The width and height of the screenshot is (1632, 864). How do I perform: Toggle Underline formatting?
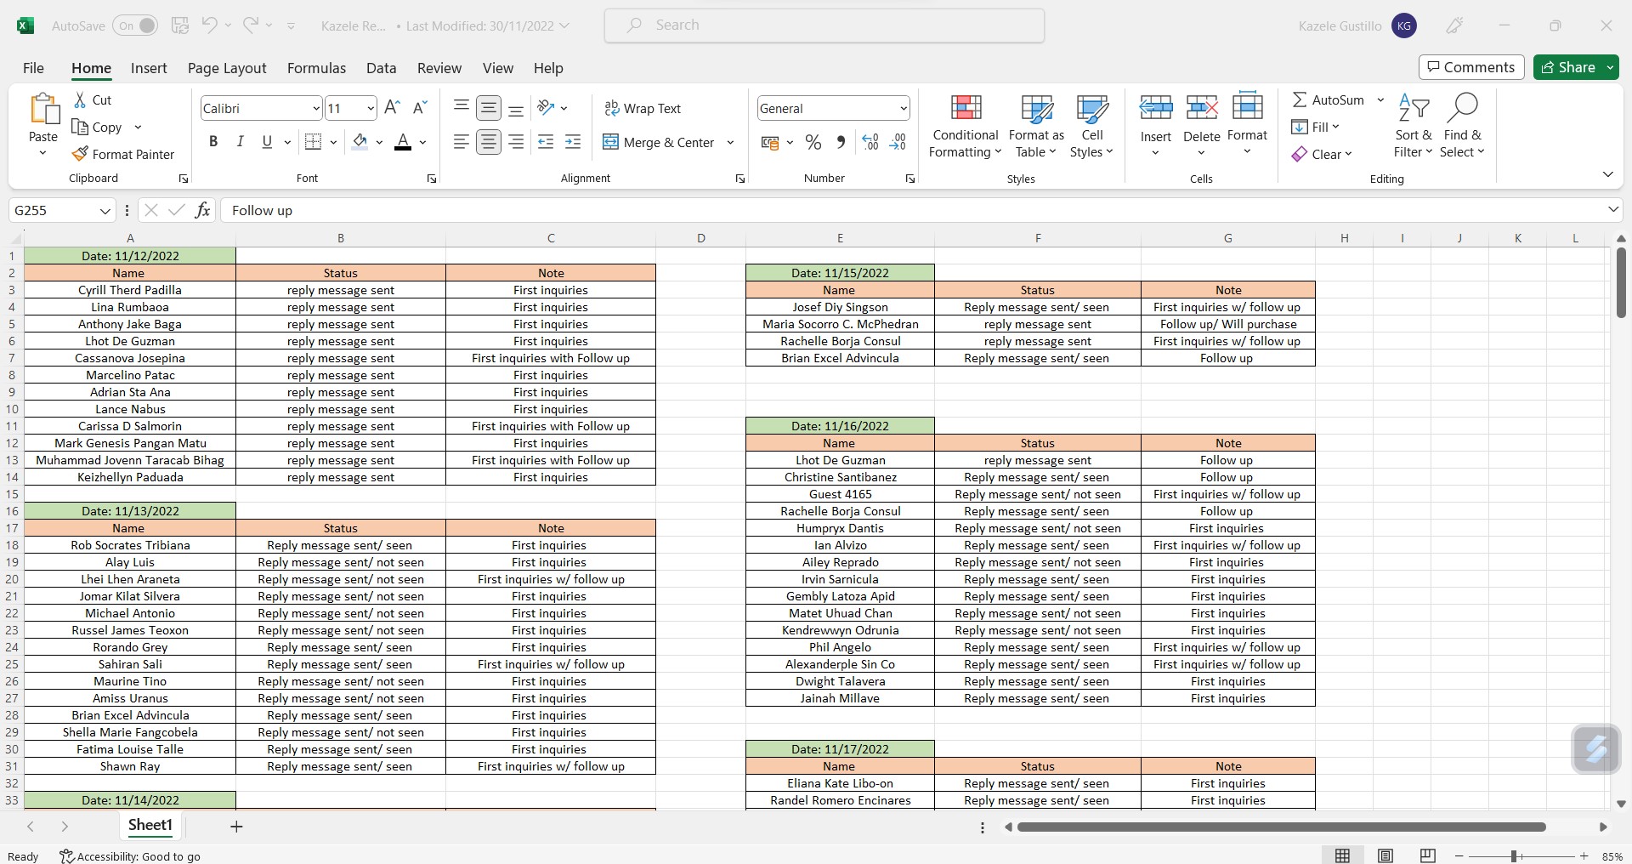(267, 142)
